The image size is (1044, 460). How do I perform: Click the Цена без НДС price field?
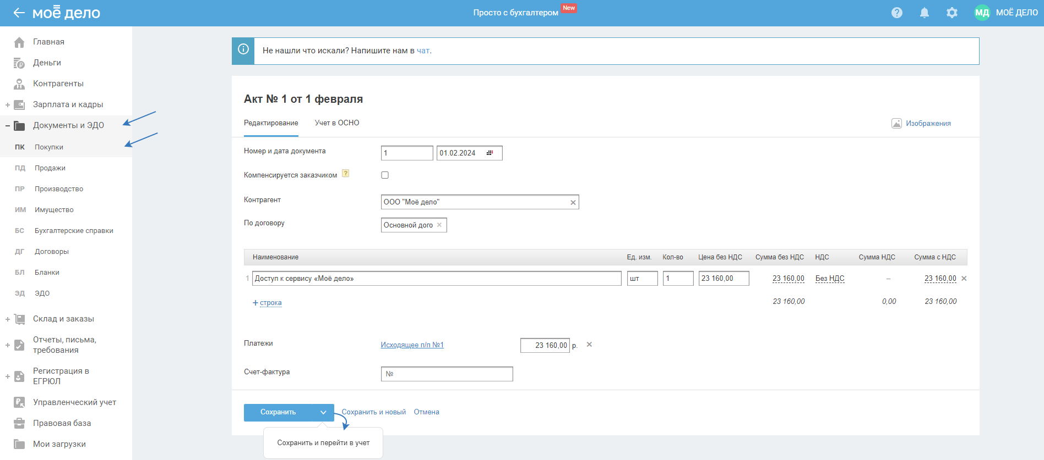click(x=724, y=279)
